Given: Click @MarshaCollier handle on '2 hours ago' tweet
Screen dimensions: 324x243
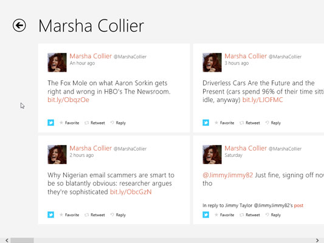Looking at the screenshot, I should [130, 149].
